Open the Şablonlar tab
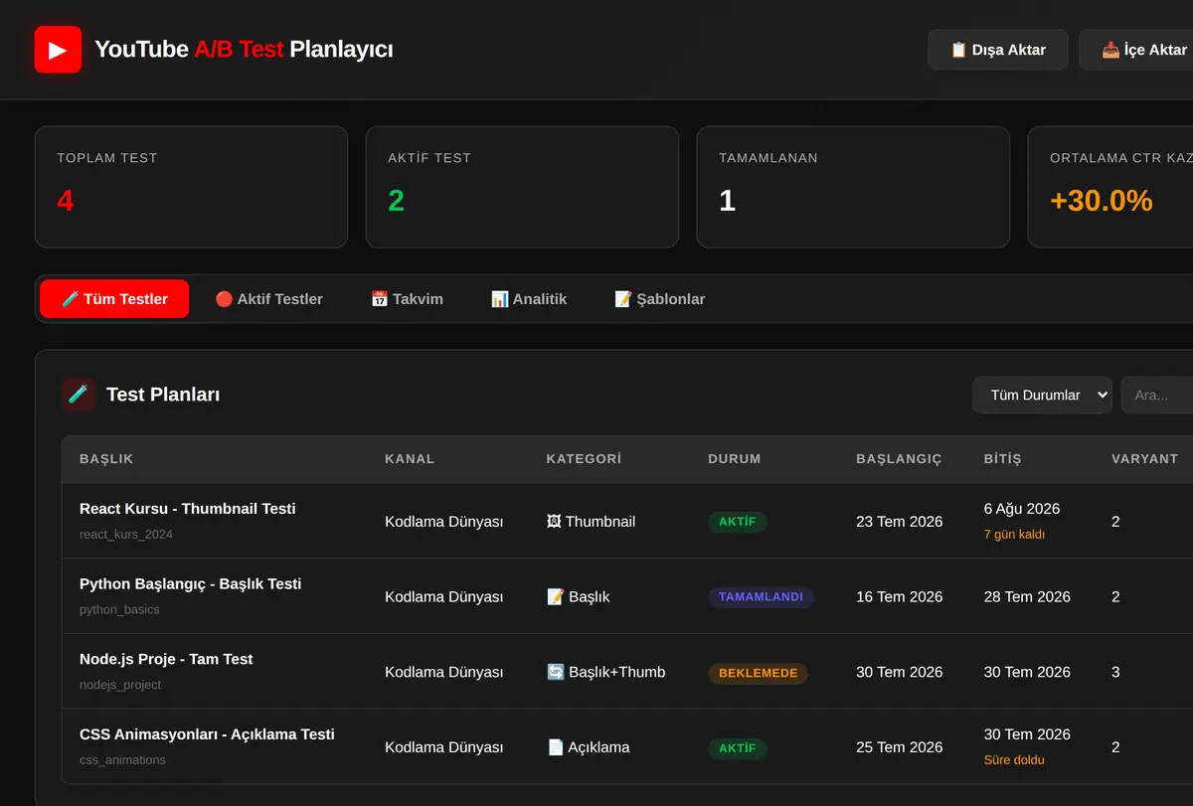Viewport: 1193px width, 806px height. 660,299
